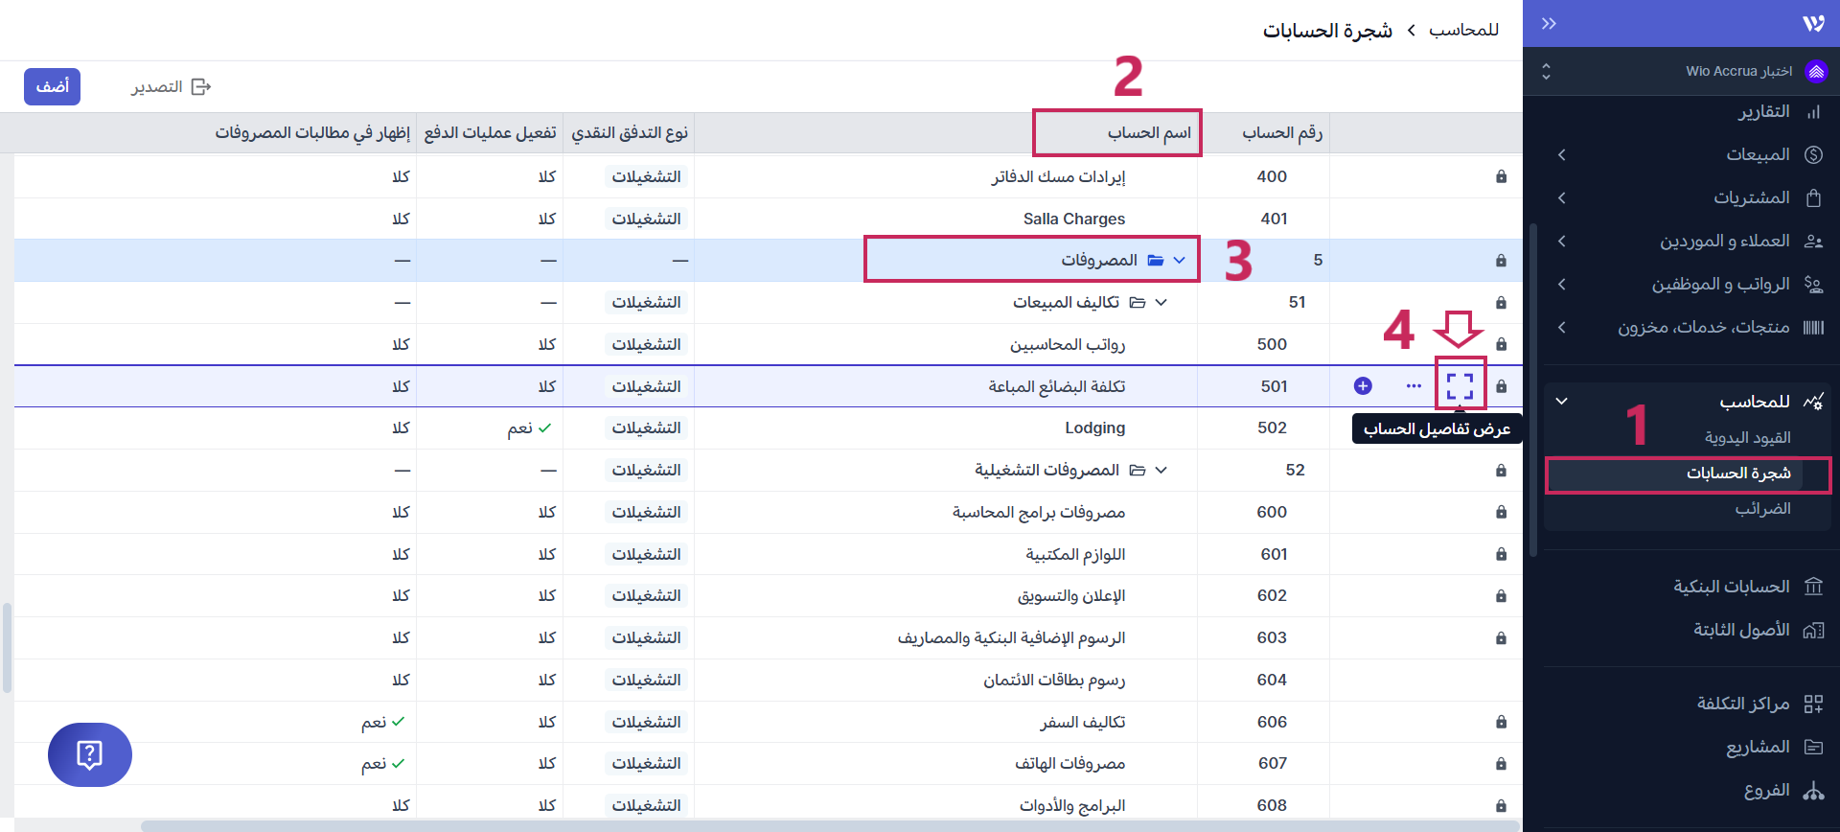The width and height of the screenshot is (1840, 832).
Task: Open the three-dots menu for account 501
Action: (1414, 386)
